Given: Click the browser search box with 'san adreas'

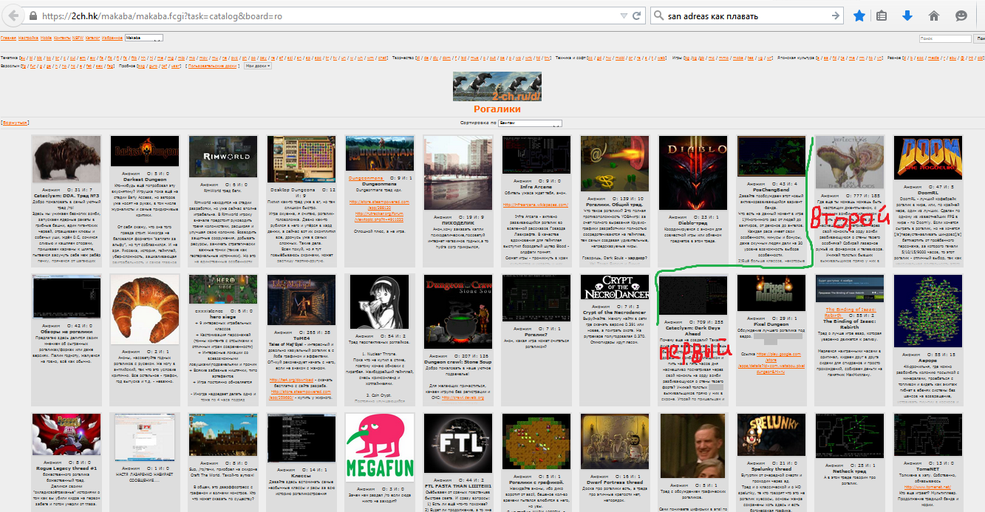Looking at the screenshot, I should (746, 16).
